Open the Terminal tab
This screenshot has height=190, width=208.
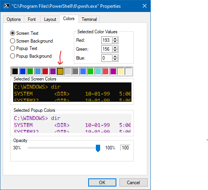[x=89, y=19]
